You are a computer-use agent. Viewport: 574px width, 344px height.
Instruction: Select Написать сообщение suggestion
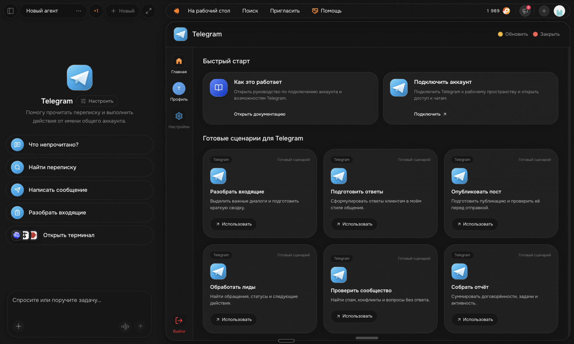point(80,190)
